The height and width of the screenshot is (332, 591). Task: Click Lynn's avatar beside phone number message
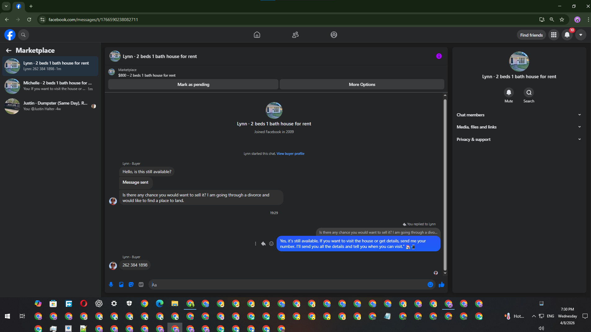pos(113,266)
